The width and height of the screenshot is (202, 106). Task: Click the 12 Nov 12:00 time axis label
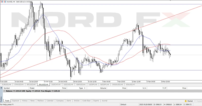click(x=136, y=82)
